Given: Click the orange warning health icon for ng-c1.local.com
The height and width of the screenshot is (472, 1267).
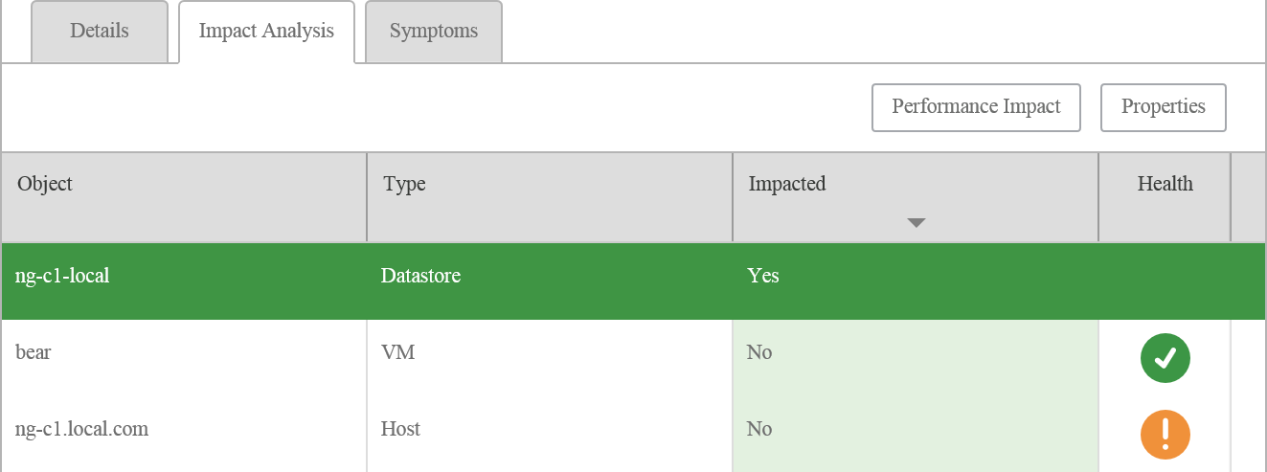Looking at the screenshot, I should coord(1165,435).
